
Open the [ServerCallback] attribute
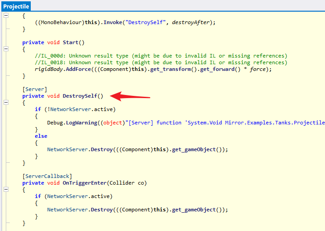click(47, 176)
